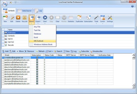Viewport: 137px width, 94px height.
Task: Click Search in the lower toolbar
Action: click(x=58, y=51)
